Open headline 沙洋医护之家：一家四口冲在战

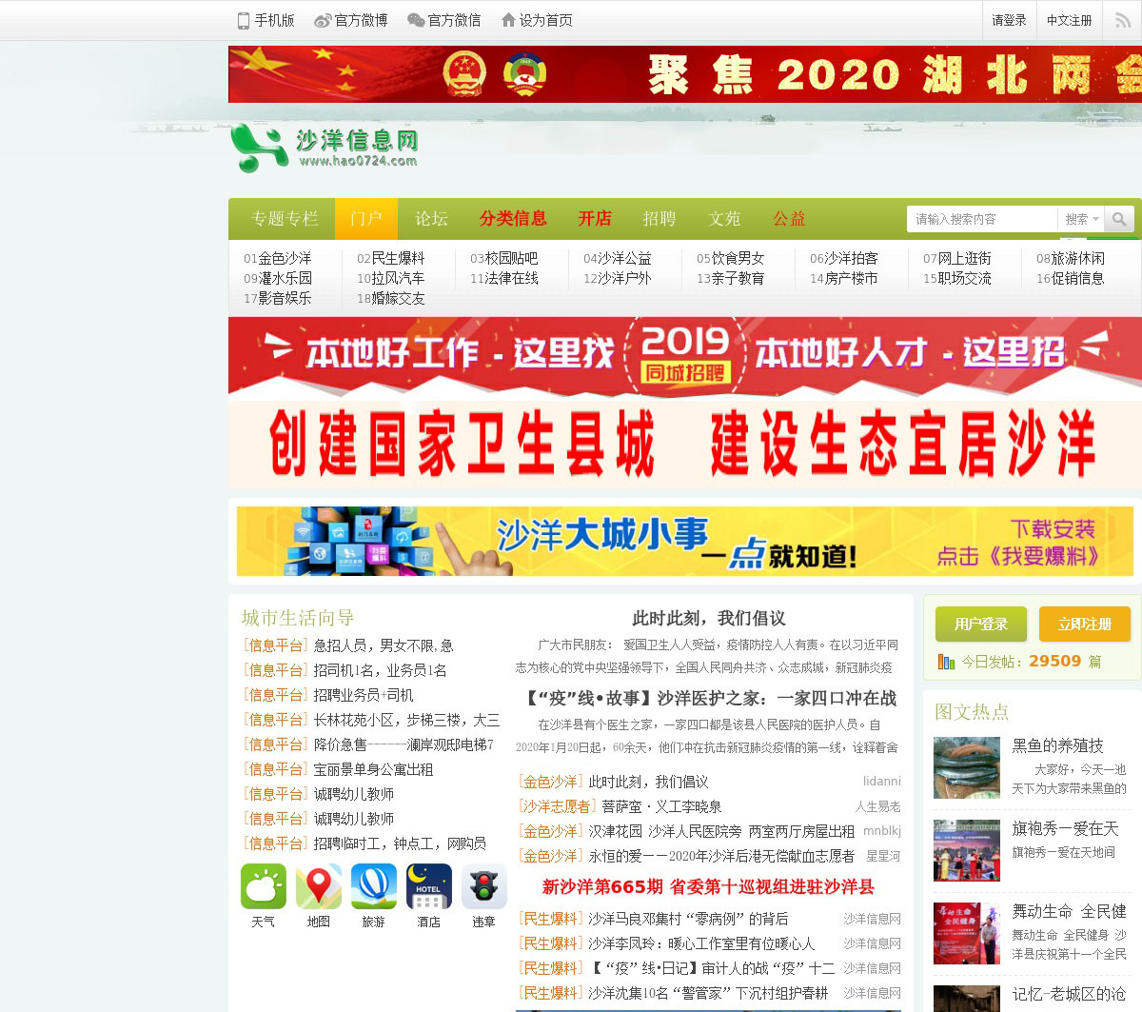(708, 698)
